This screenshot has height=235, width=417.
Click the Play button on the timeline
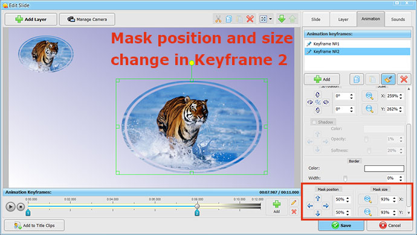[x=10, y=207]
